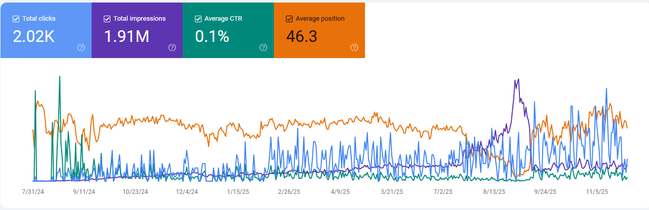The height and width of the screenshot is (210, 649).
Task: Click the 11/5/25 date axis label
Action: [598, 192]
